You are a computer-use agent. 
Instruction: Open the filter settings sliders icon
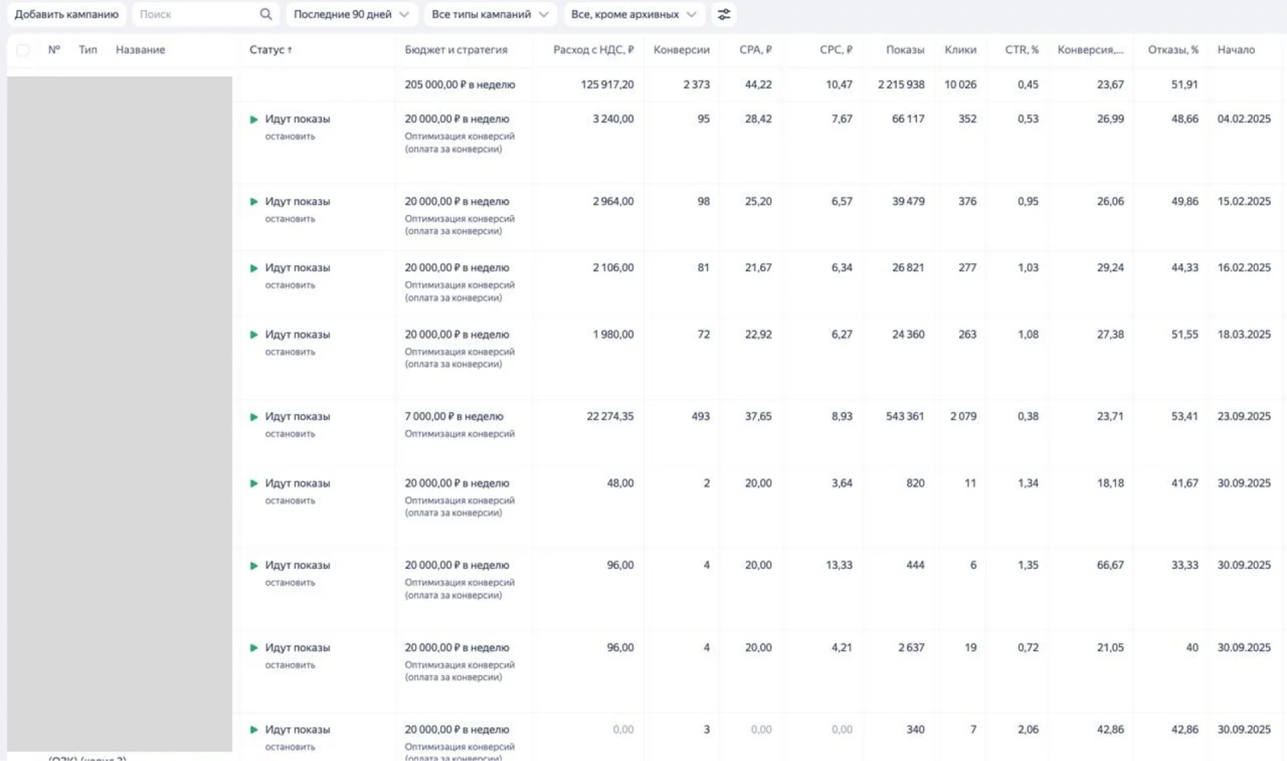click(724, 14)
